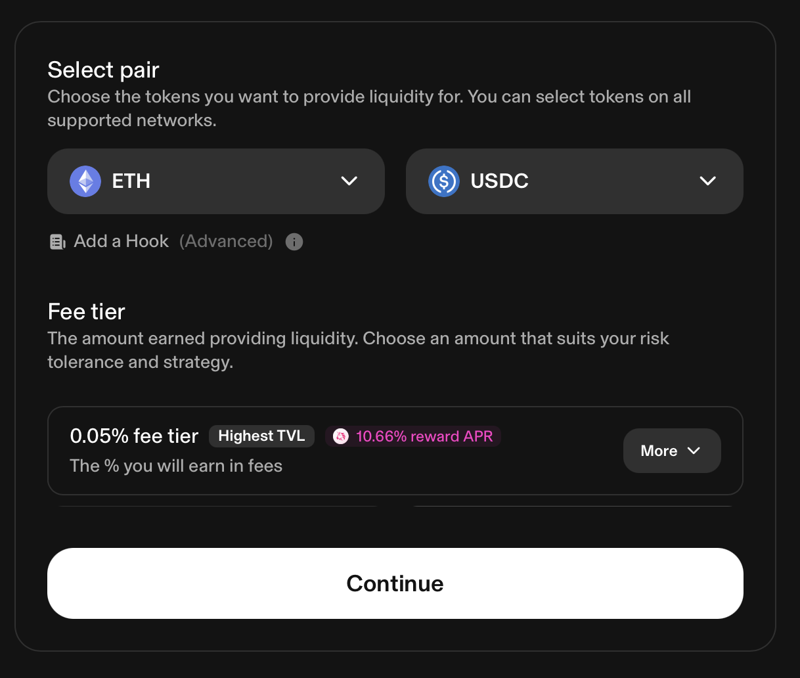Screen dimensions: 800x678
Task: Select the 0.05% fee tier card
Action: tap(395, 451)
